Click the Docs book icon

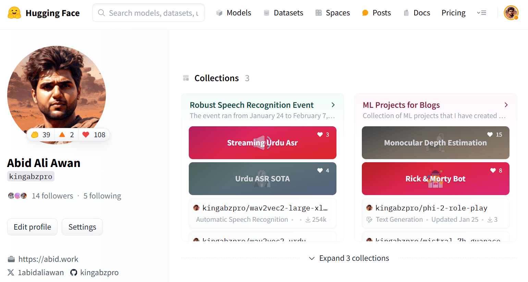[406, 13]
